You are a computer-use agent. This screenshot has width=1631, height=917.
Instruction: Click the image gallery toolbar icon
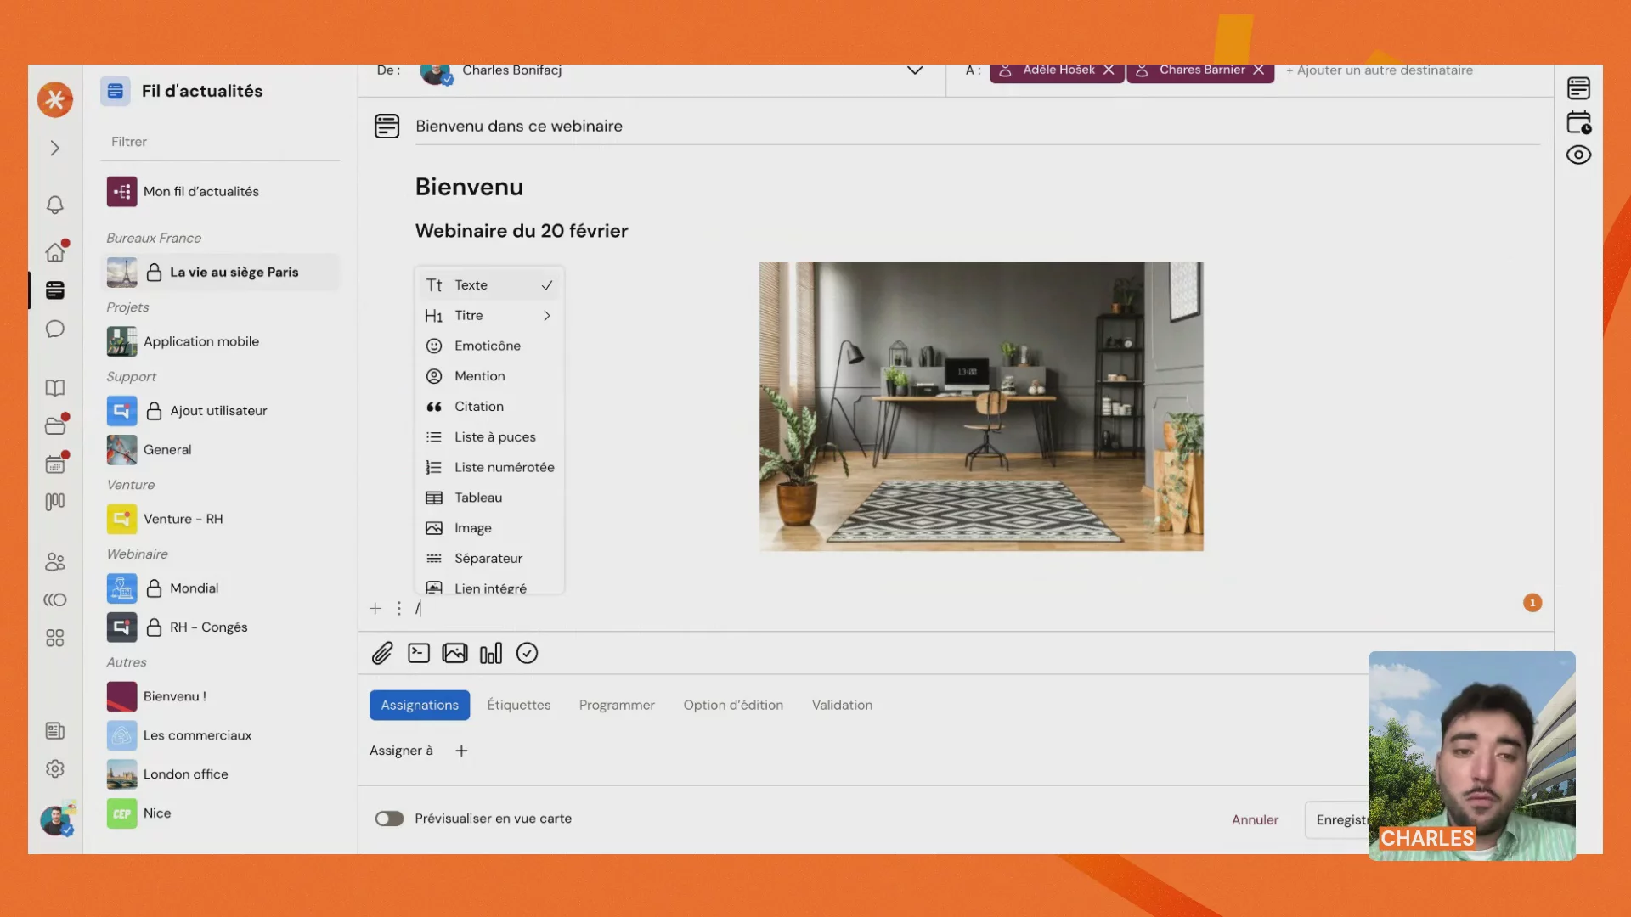[x=454, y=653]
